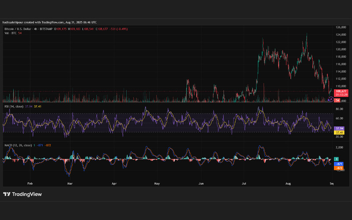Click the 116,000 price axis label
Image resolution: width=352 pixels, height=220 pixels.
[341, 64]
